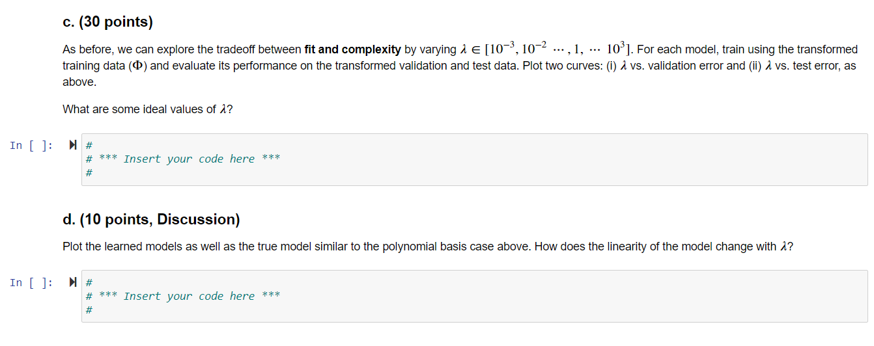The width and height of the screenshot is (874, 346).
Task: Place cursor on first "#" line of part c cell
Action: 89,145
